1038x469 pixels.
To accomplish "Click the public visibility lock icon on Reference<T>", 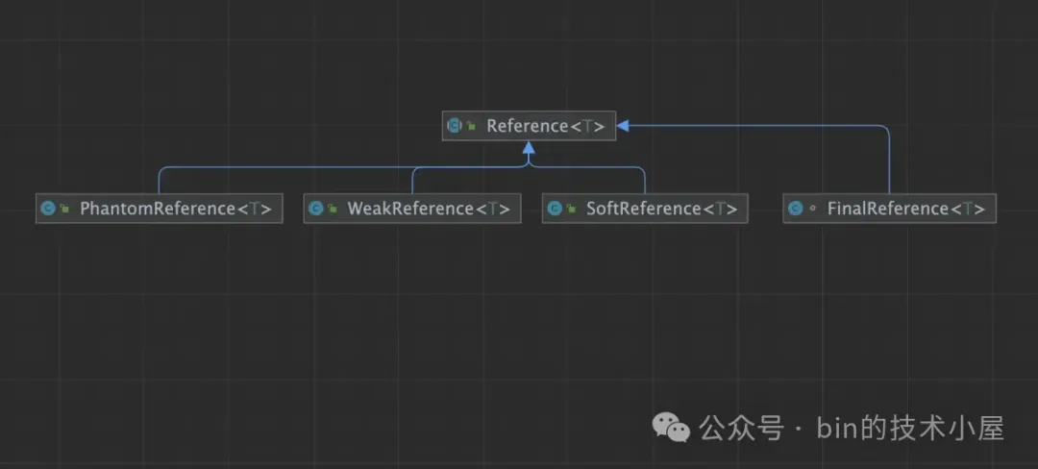I will point(471,126).
